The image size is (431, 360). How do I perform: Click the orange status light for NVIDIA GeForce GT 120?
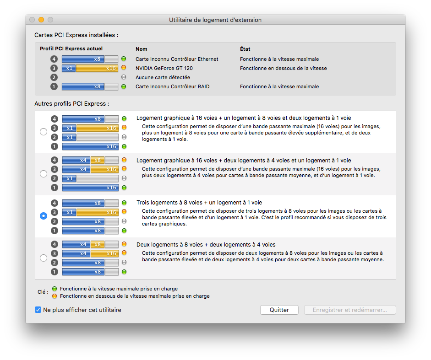[124, 68]
